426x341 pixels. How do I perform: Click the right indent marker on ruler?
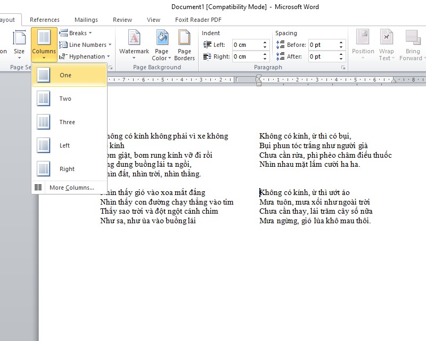coord(394,80)
